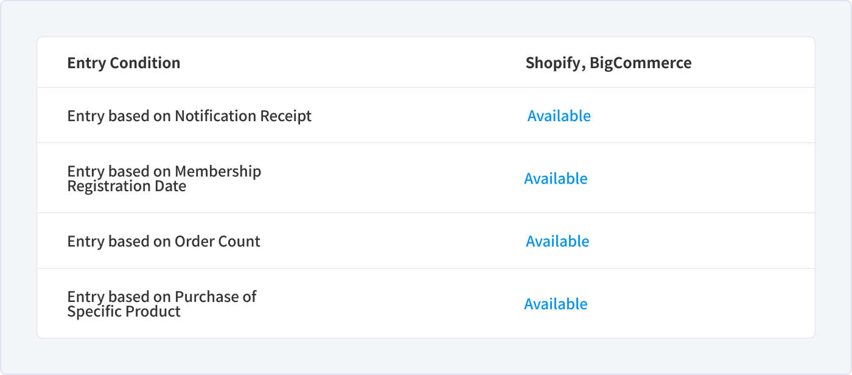Viewport: 852px width, 375px height.
Task: Click Available in the Purchase of Specific Product row
Action: coord(556,304)
